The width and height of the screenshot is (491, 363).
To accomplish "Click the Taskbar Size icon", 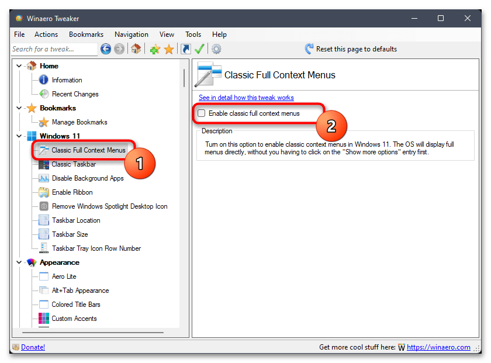I will 43,234.
